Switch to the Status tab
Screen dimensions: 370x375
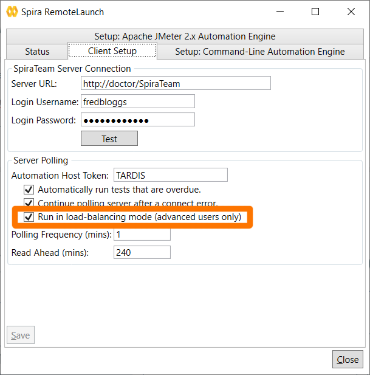(37, 52)
